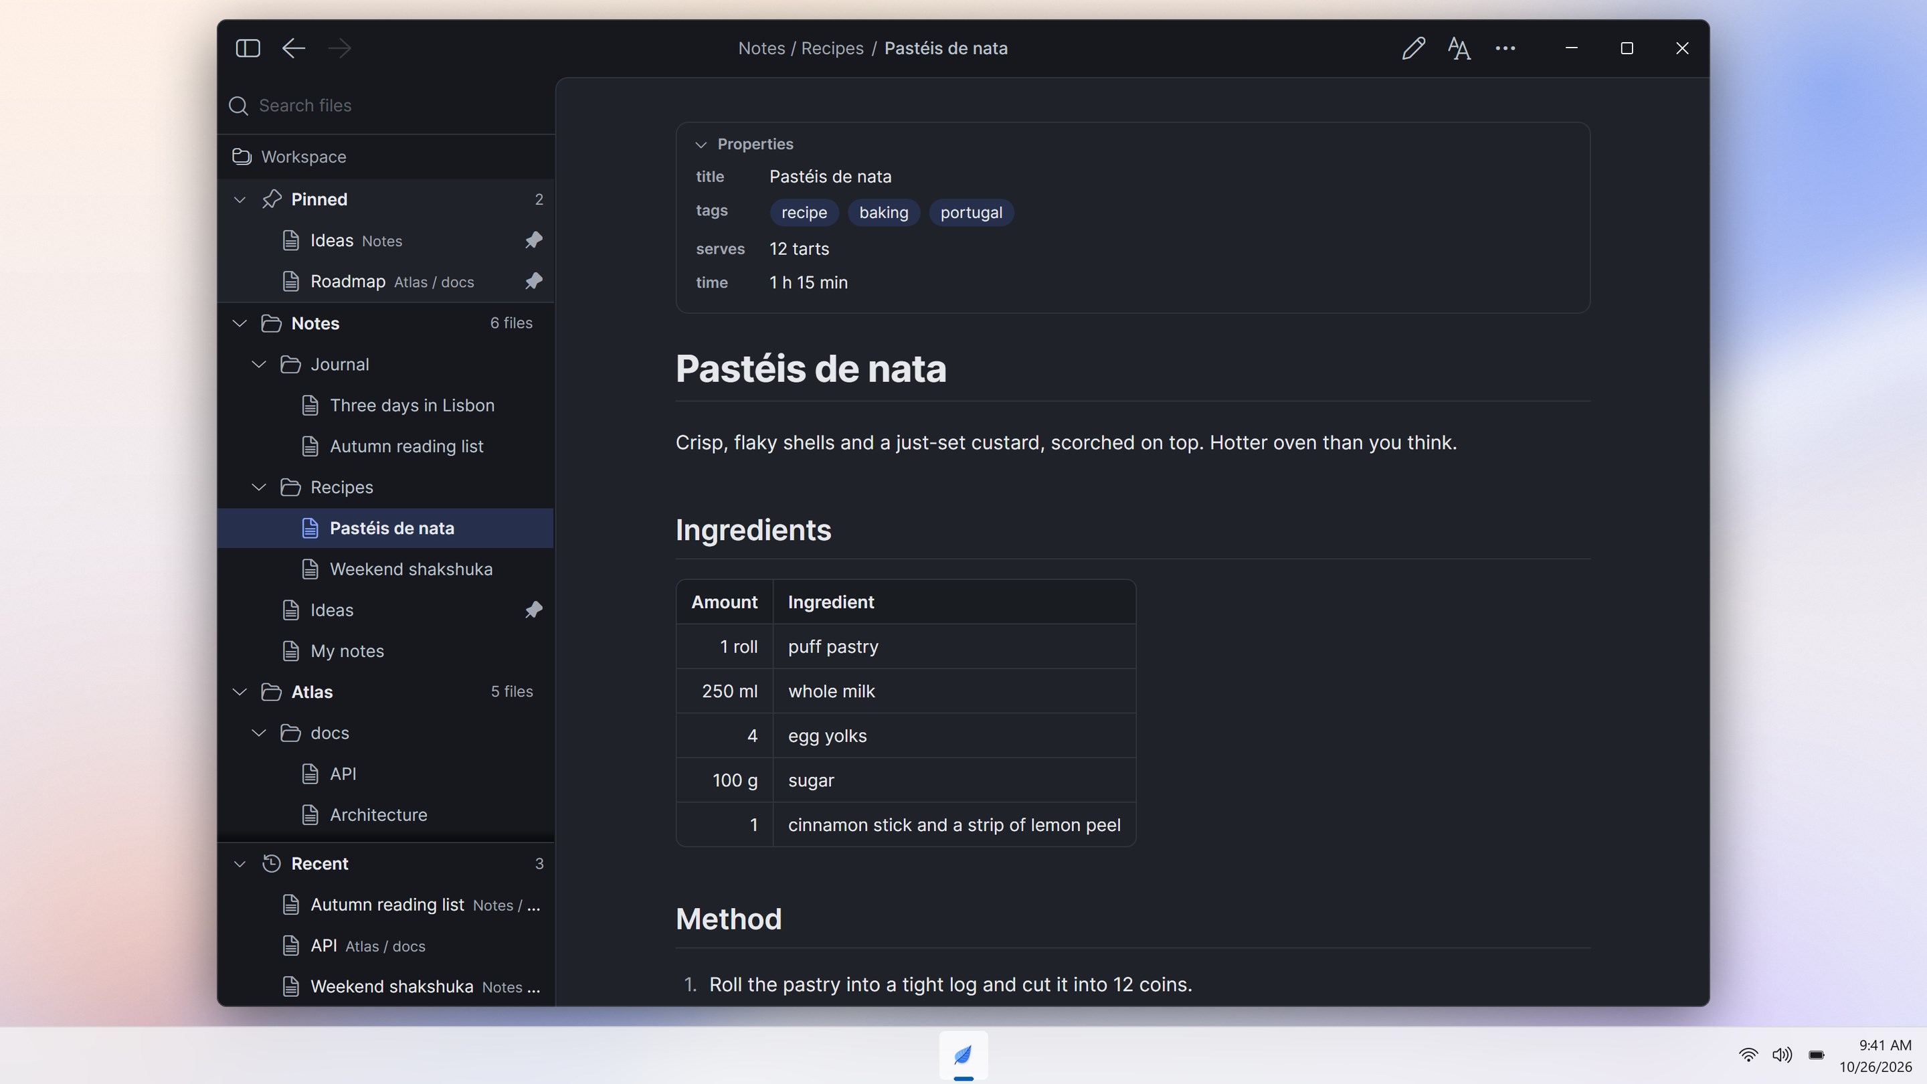Open the Notes breadcrumb link
The width and height of the screenshot is (1927, 1084).
tap(761, 49)
